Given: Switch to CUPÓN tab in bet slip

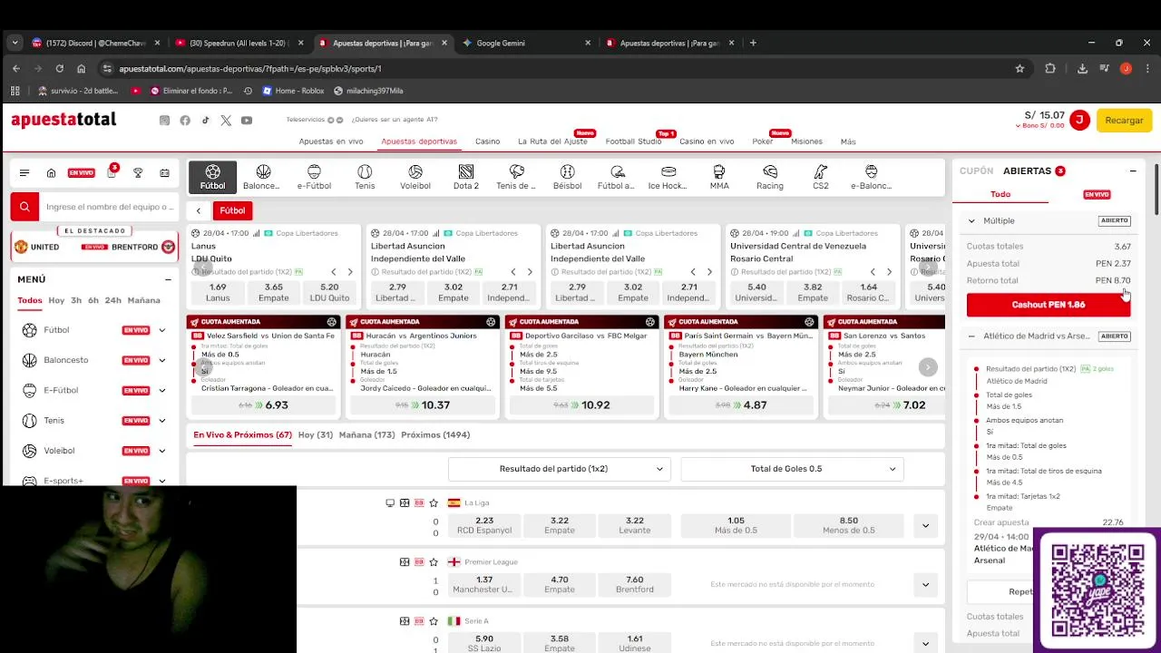Looking at the screenshot, I should (977, 171).
